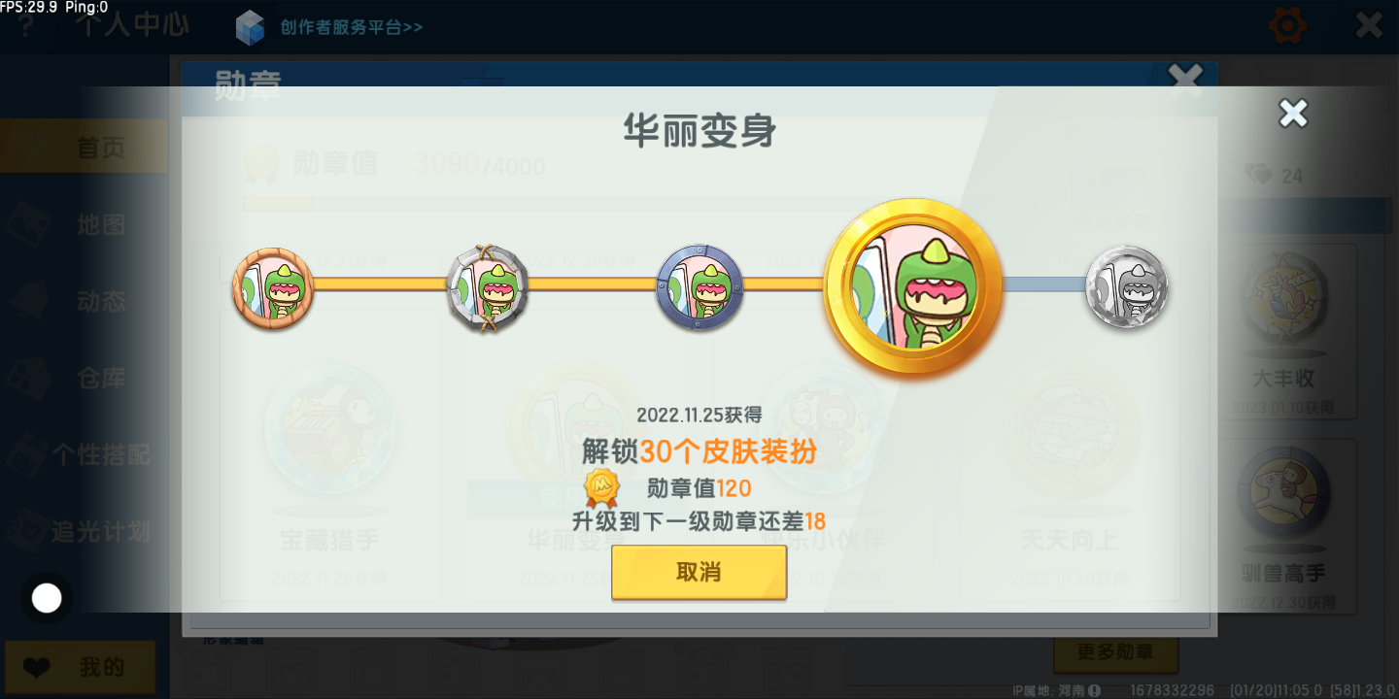This screenshot has height=699, width=1399.
Task: Click the large gold dinosaur medal
Action: (x=913, y=288)
